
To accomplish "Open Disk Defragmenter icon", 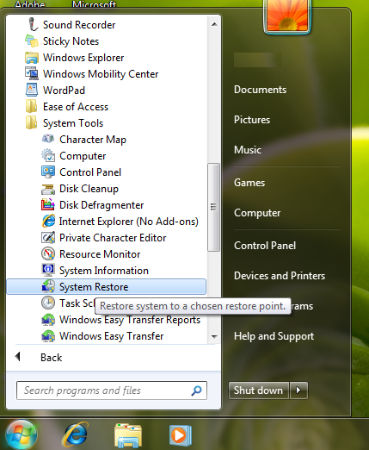I will tap(48, 204).
